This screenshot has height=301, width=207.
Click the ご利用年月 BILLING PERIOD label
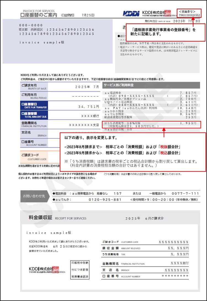tap(34, 96)
